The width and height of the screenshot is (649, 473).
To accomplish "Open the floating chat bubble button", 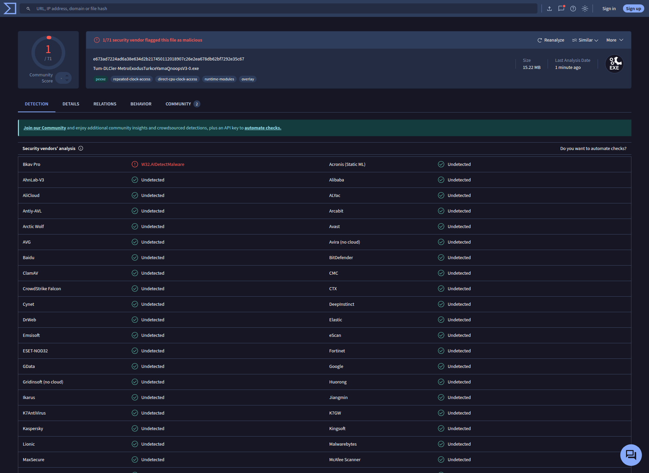I will (631, 455).
